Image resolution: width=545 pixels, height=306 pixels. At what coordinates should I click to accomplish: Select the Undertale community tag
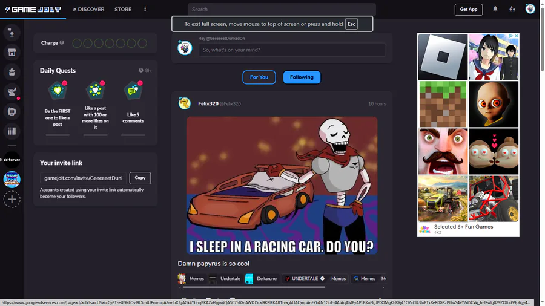pyautogui.click(x=225, y=279)
